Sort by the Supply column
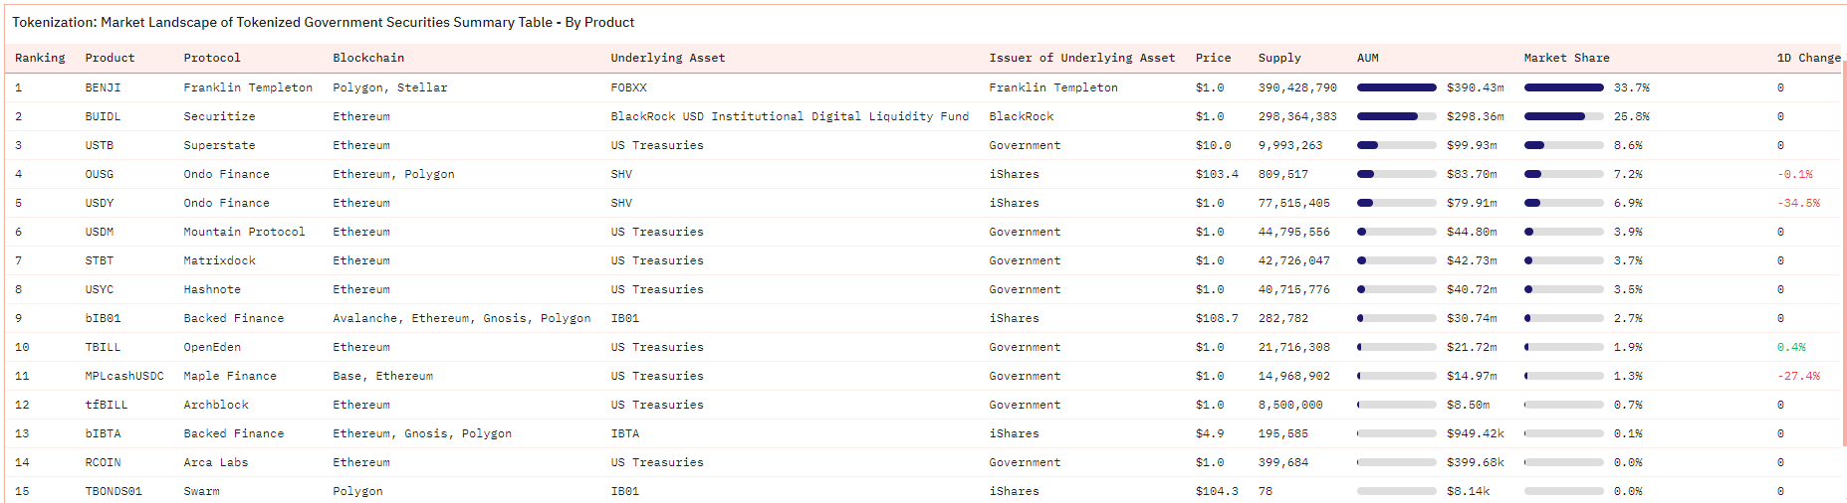1847x503 pixels. tap(1279, 58)
